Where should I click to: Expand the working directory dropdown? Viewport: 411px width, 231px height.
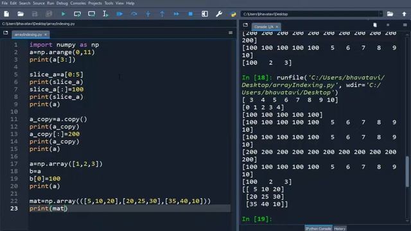tap(381, 14)
